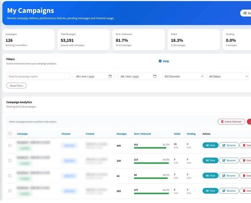The image size is (251, 203).
Task: Click the Reset Filters button
Action: click(16, 86)
